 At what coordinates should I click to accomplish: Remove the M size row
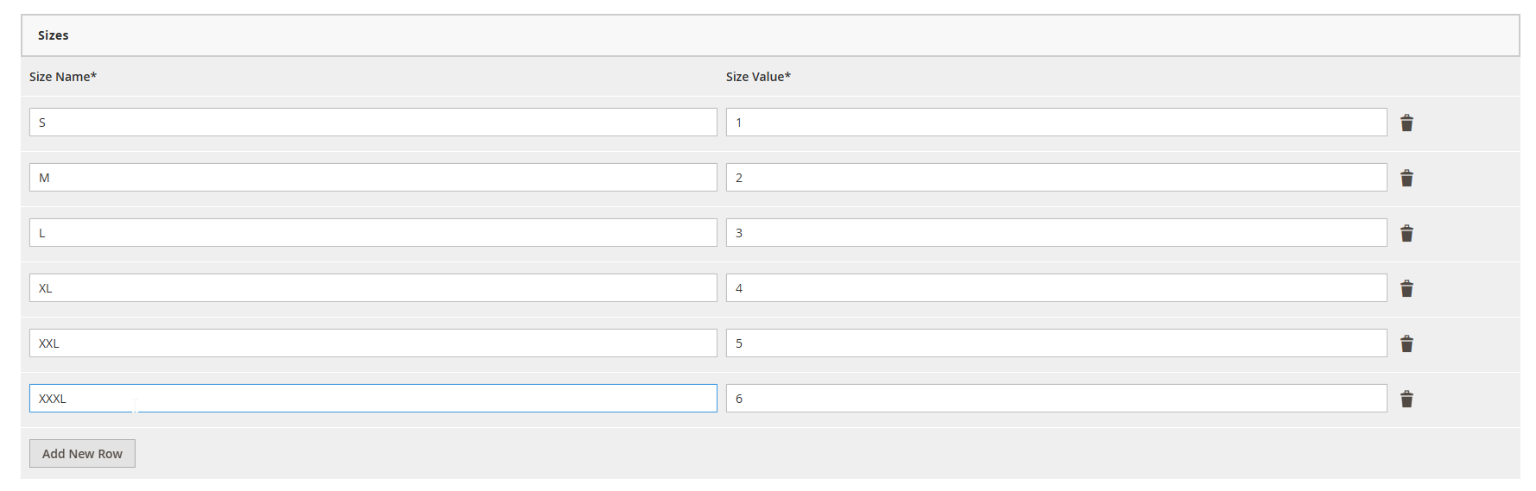[x=1406, y=178]
